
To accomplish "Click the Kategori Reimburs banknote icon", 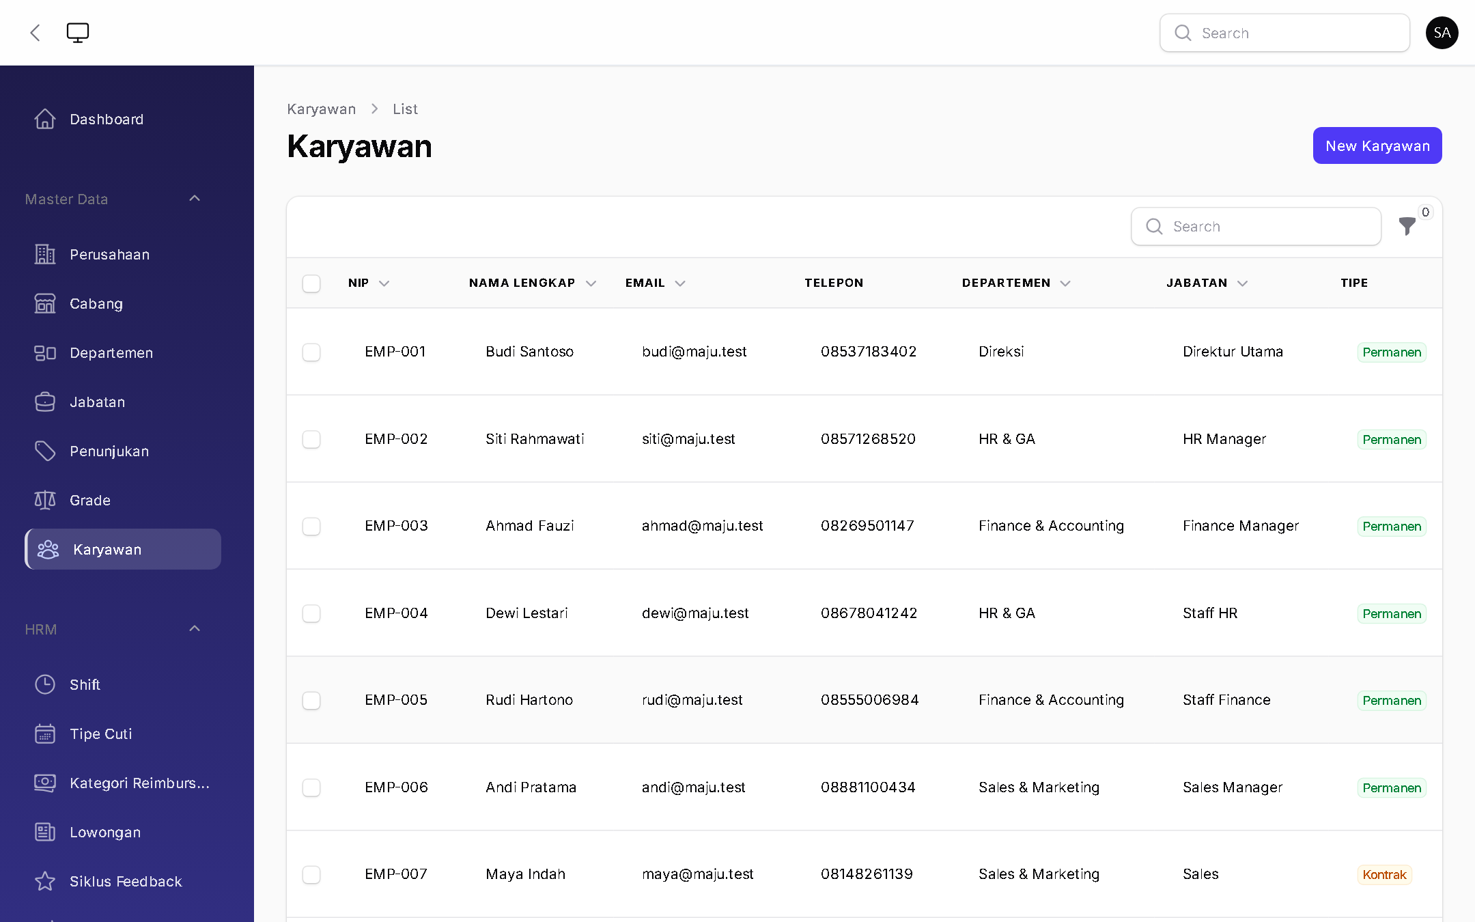I will pos(45,783).
